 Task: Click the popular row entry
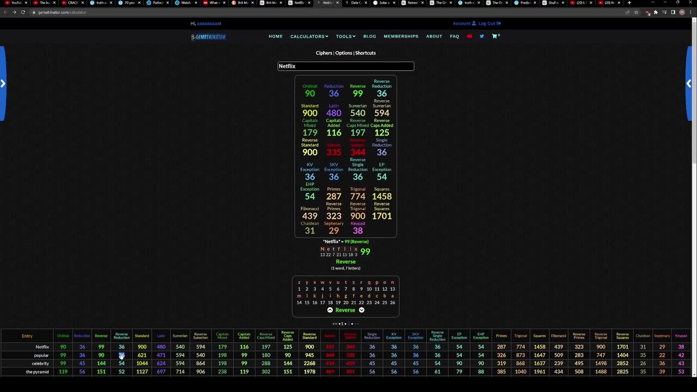41,356
